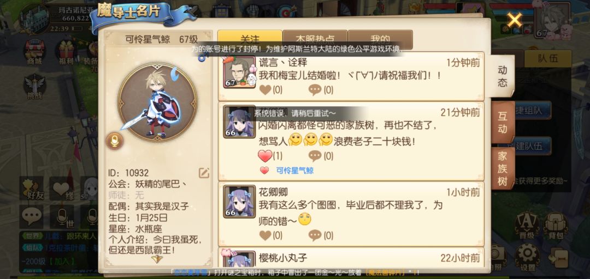Click the pencil edit icon beside the ID
Image resolution: width=590 pixels, height=279 pixels.
tap(204, 173)
